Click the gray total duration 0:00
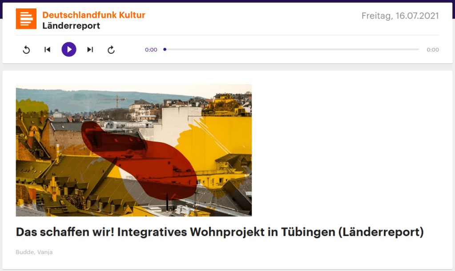Image resolution: width=455 pixels, height=271 pixels. click(x=433, y=50)
